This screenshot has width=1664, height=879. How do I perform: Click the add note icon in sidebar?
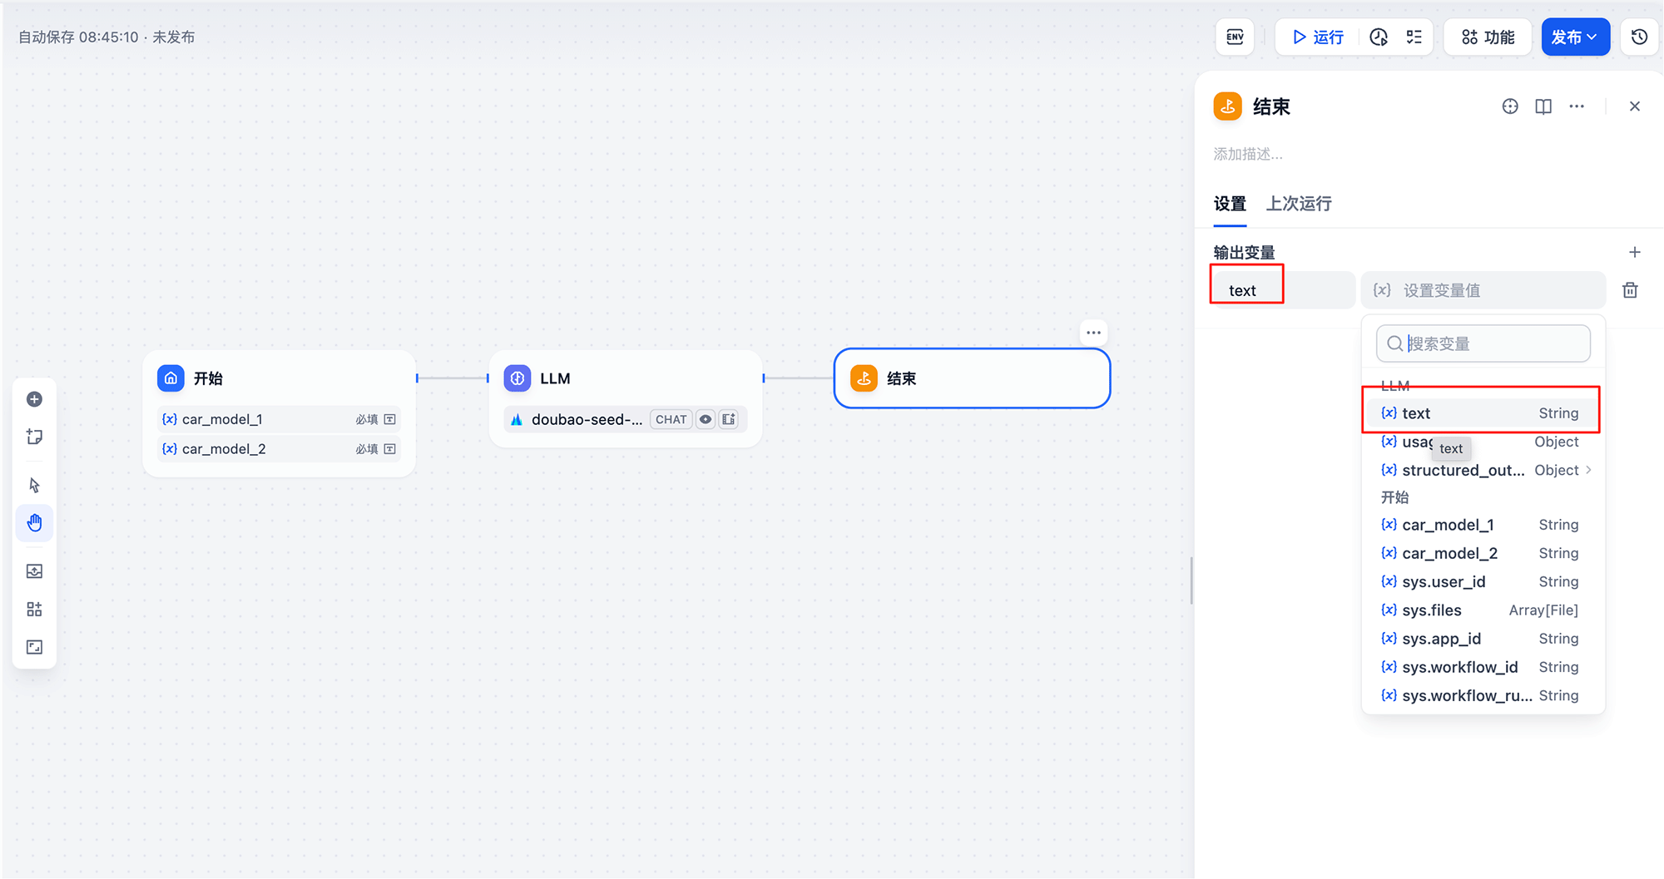click(34, 437)
